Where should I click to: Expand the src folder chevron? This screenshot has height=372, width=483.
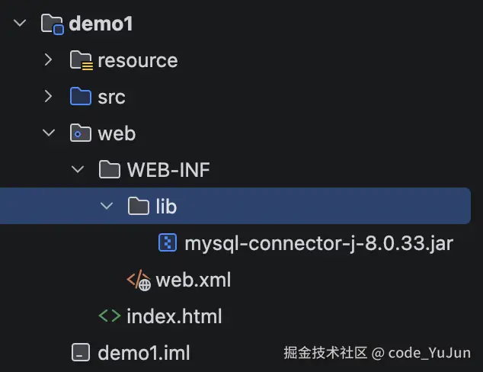tap(48, 96)
